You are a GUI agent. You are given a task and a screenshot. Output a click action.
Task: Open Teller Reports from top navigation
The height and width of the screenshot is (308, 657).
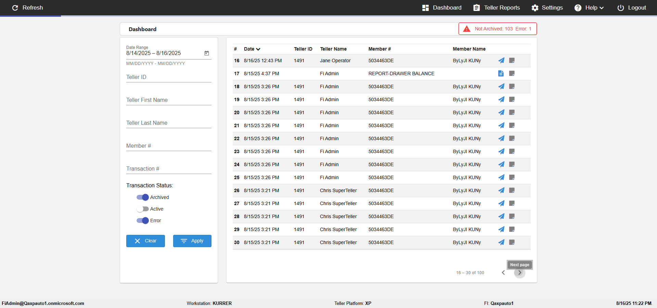click(x=497, y=8)
